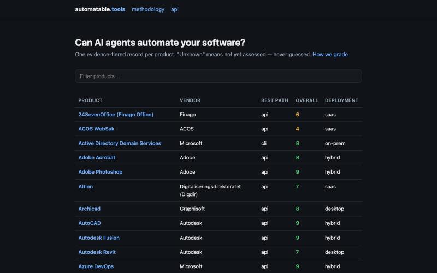The height and width of the screenshot is (273, 437).
Task: Open the Autodesk Fusion product link
Action: click(99, 238)
